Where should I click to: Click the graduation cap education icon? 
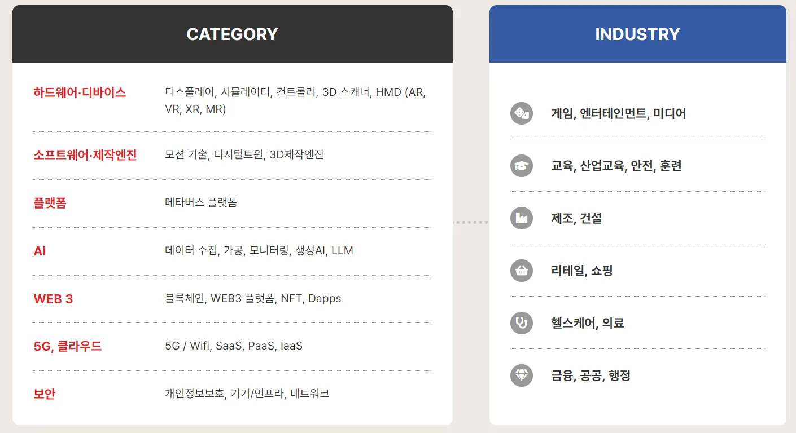pyautogui.click(x=521, y=166)
